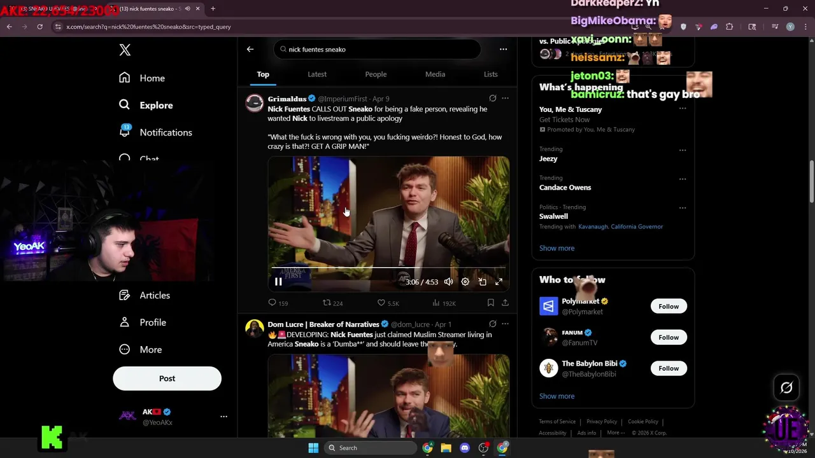Open options for Jeezy trend

click(x=683, y=150)
